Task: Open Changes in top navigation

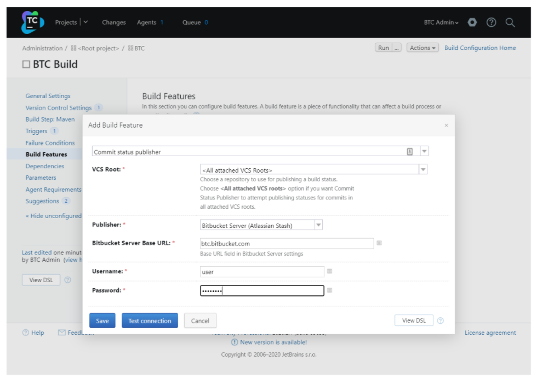Action: coord(114,22)
